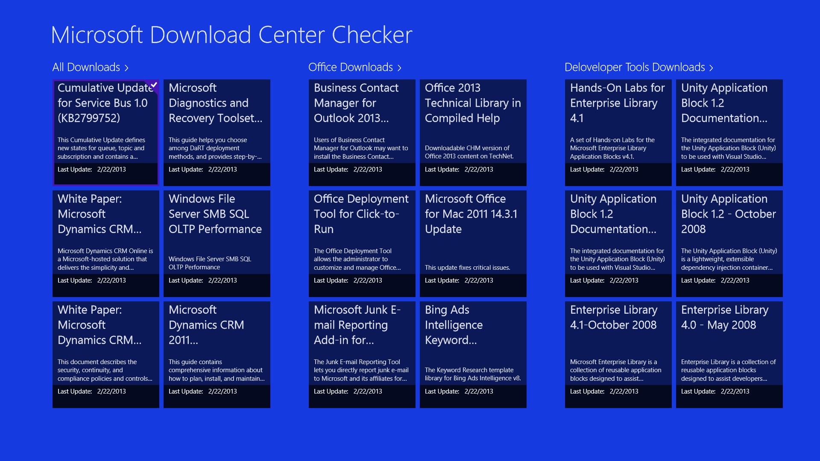Expand the All Downloads group chevron
This screenshot has height=461, width=820.
tap(126, 67)
